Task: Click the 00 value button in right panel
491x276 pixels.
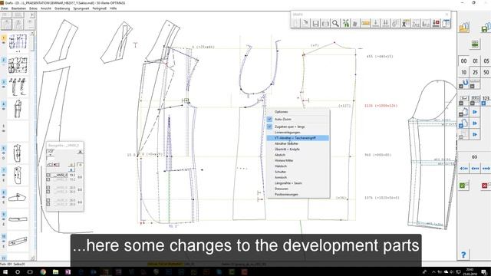Action: tap(463, 61)
